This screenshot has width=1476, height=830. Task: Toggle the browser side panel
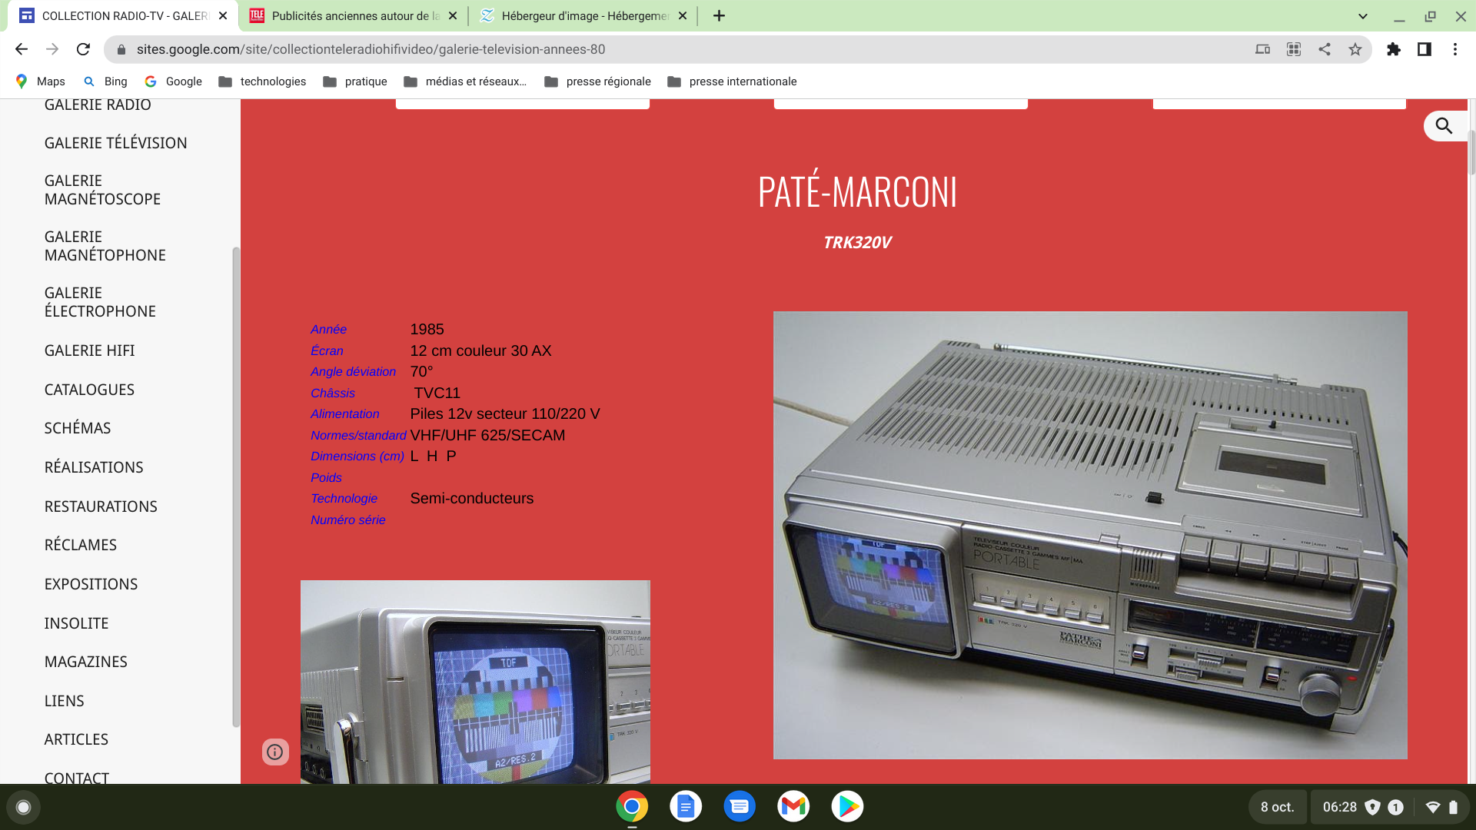tap(1424, 49)
